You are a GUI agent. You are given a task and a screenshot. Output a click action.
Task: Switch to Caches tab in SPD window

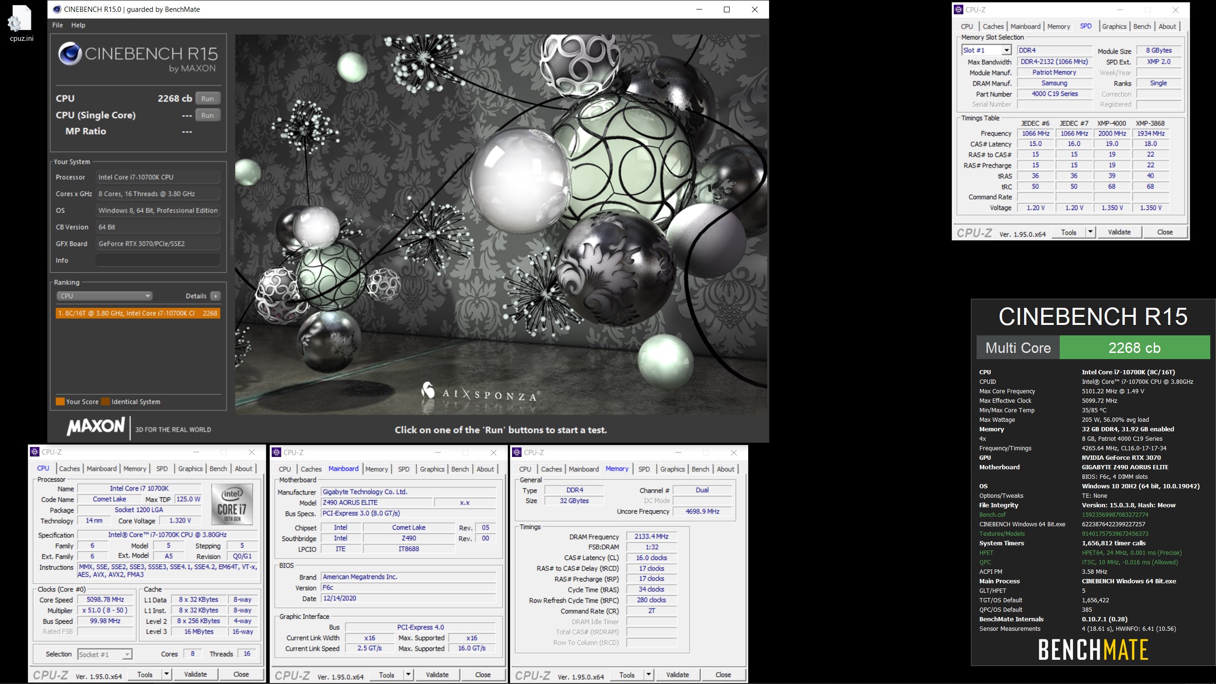click(x=993, y=27)
